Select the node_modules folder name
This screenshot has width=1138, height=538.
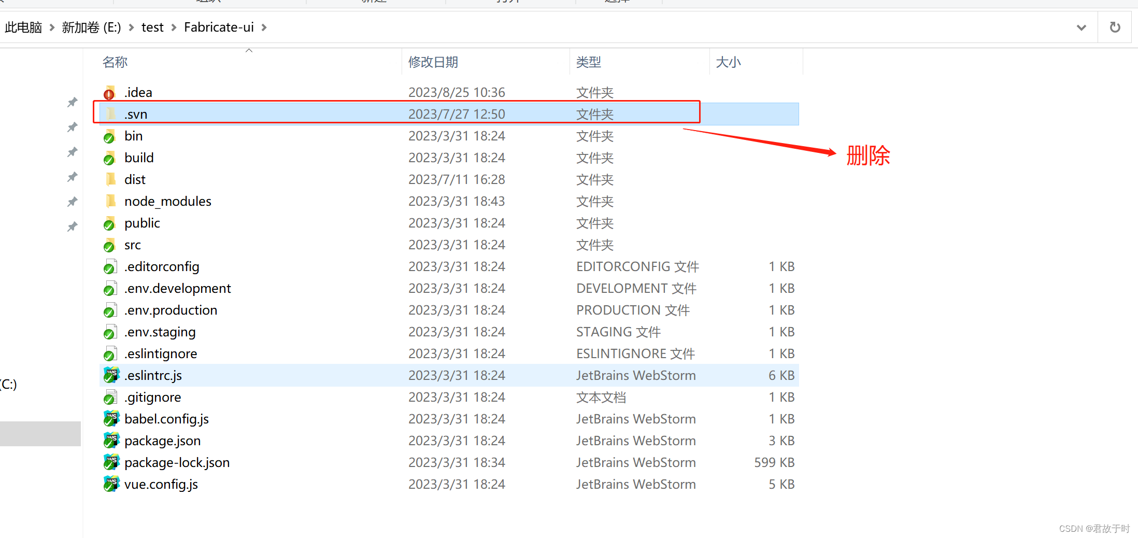point(168,201)
